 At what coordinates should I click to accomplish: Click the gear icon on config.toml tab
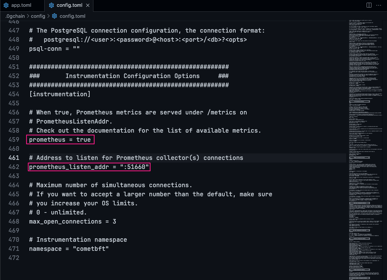(51, 6)
